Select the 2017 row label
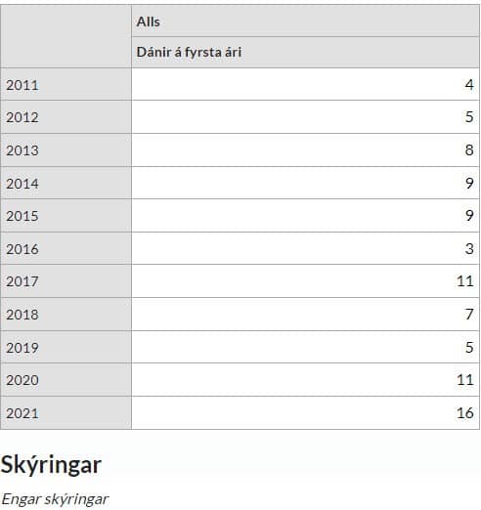This screenshot has height=510, width=481. tap(66, 281)
